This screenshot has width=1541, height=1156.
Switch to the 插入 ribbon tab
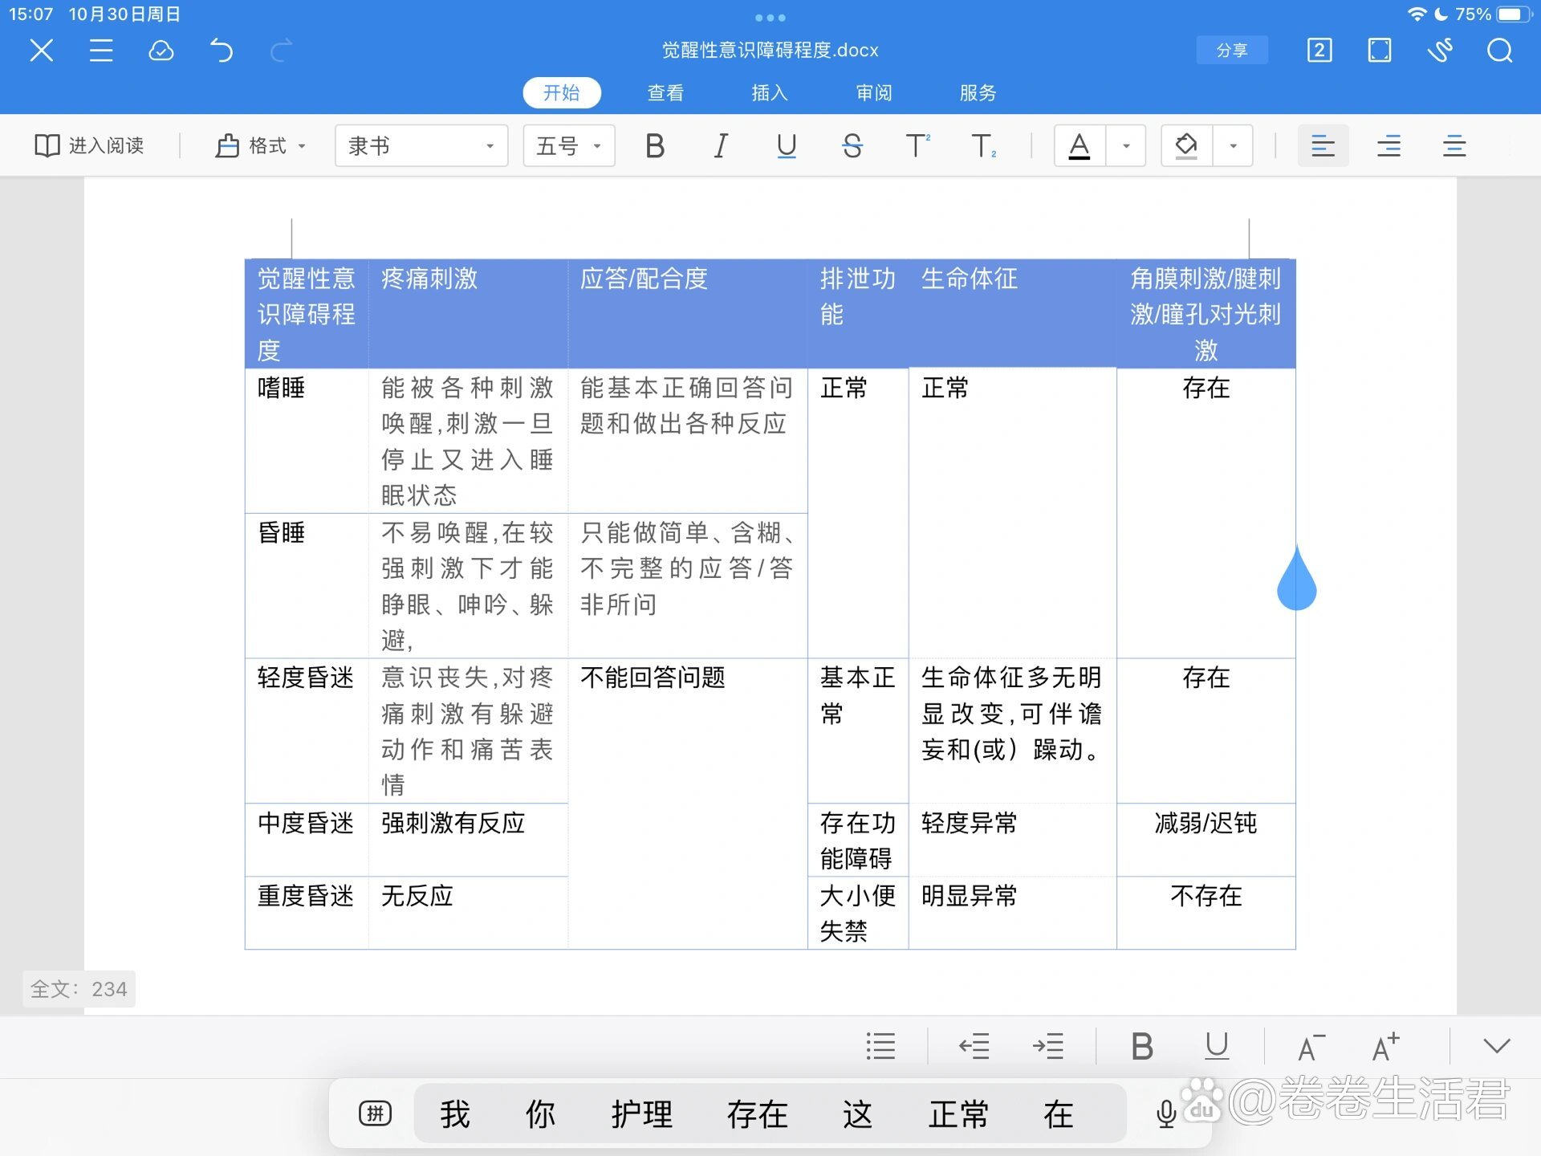coord(769,92)
